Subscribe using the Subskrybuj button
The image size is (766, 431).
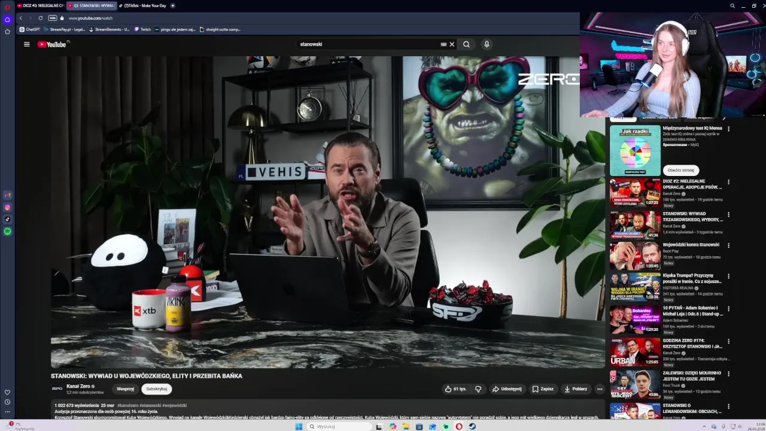(157, 389)
